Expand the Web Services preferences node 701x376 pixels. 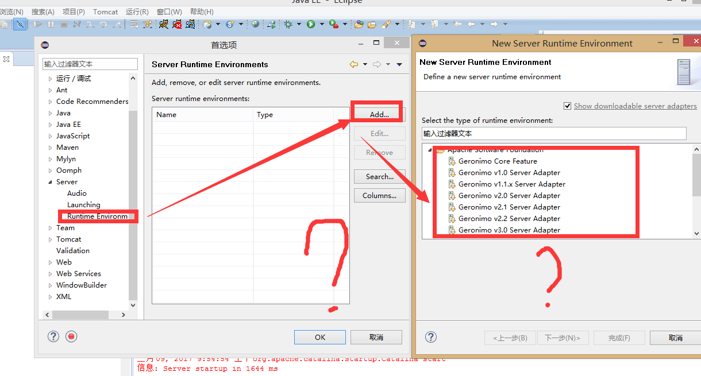51,274
